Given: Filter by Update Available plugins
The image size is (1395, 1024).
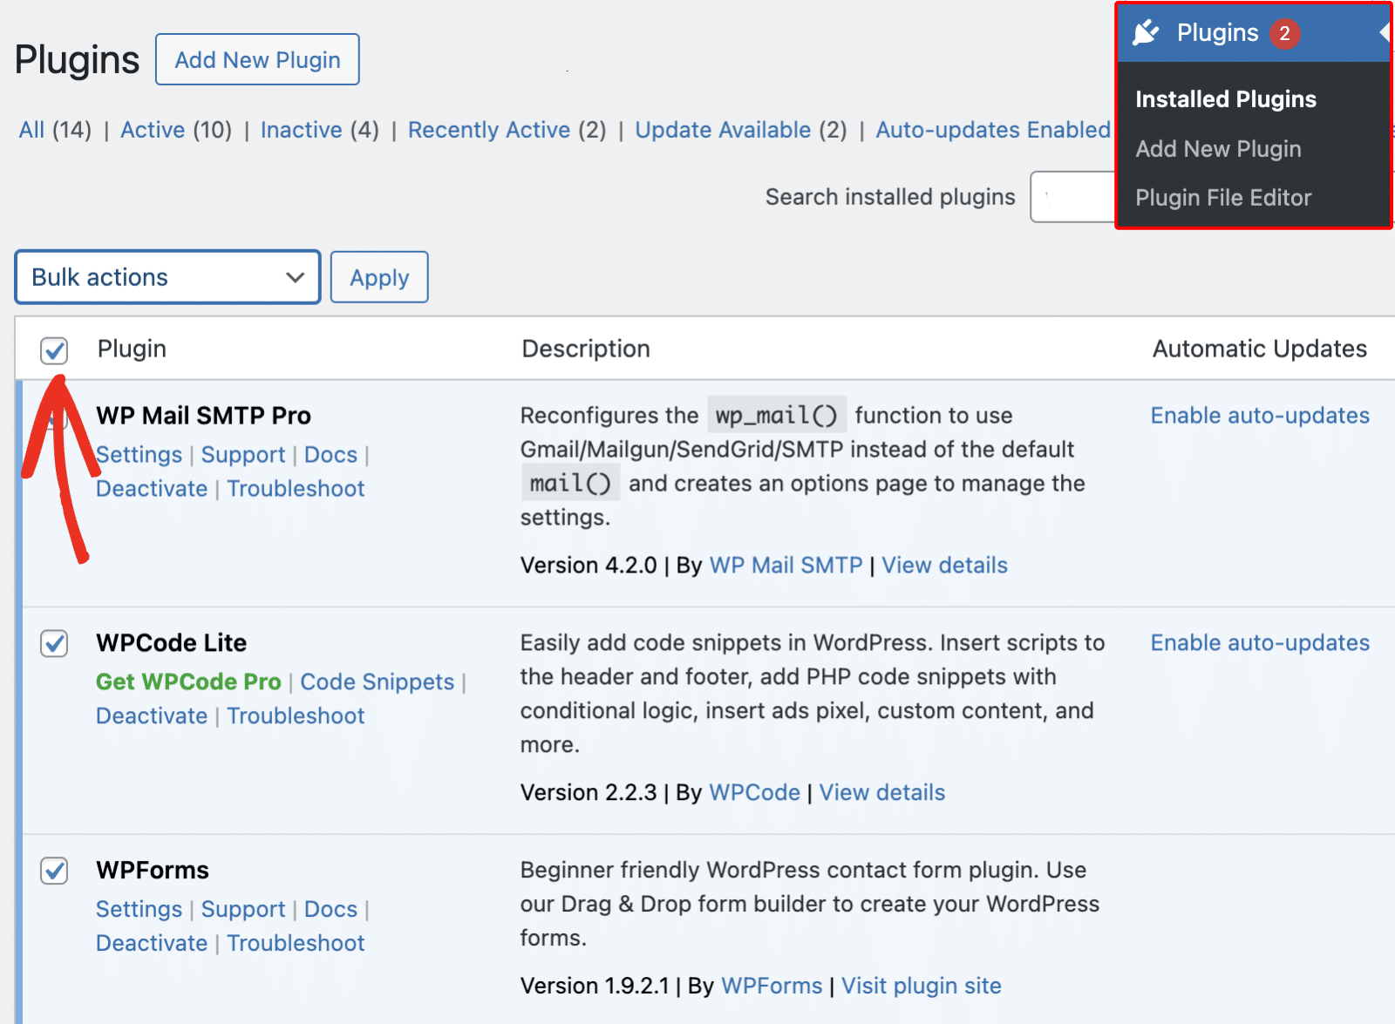Looking at the screenshot, I should [723, 130].
